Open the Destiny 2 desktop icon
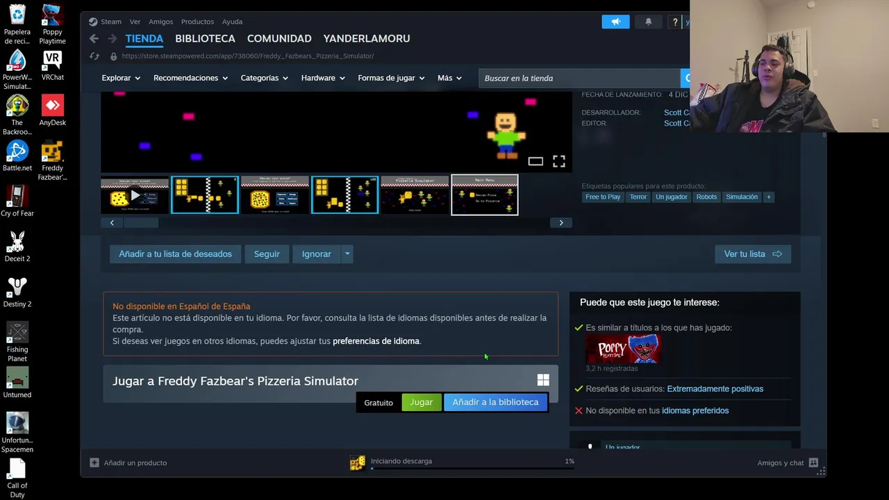 pyautogui.click(x=17, y=292)
